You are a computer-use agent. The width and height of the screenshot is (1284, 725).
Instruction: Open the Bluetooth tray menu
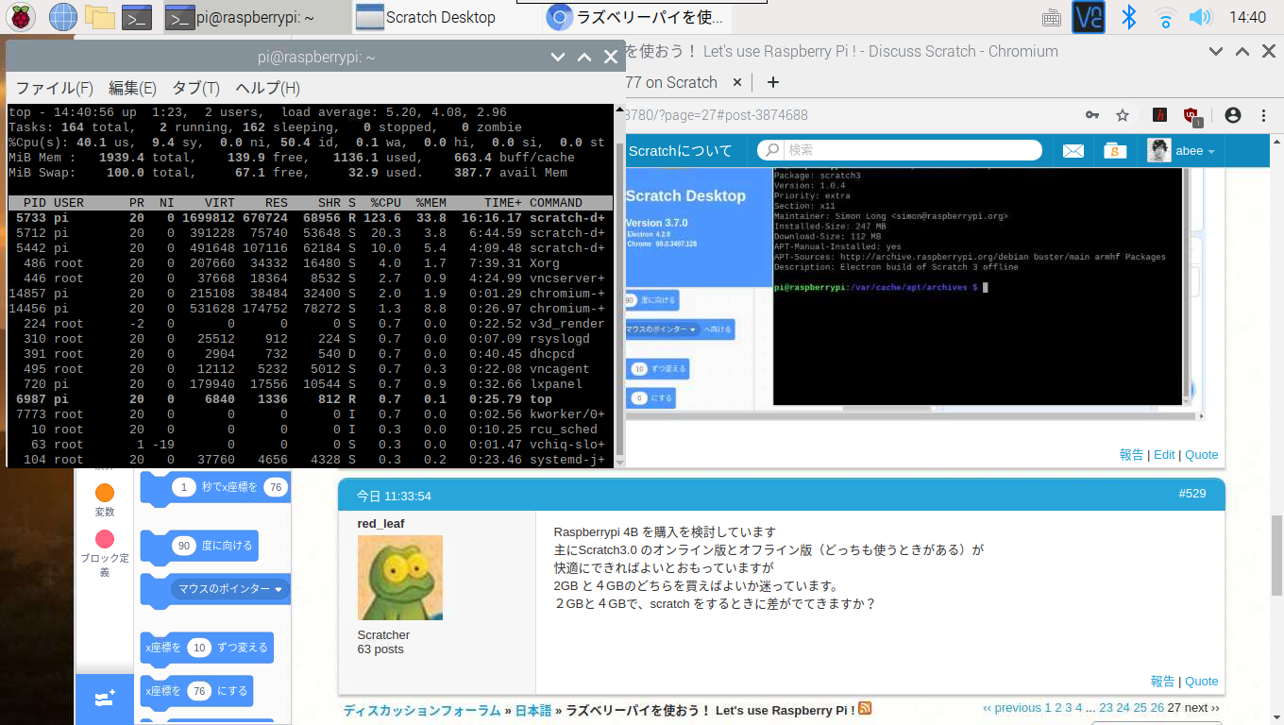(x=1127, y=17)
